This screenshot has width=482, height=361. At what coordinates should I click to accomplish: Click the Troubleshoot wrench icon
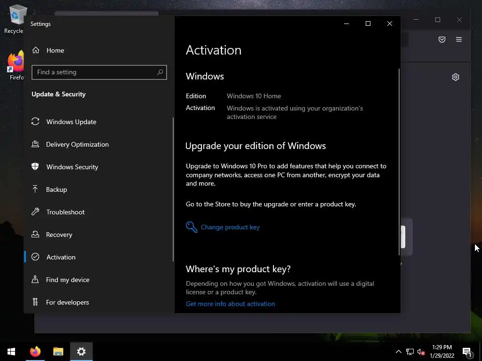pos(35,212)
